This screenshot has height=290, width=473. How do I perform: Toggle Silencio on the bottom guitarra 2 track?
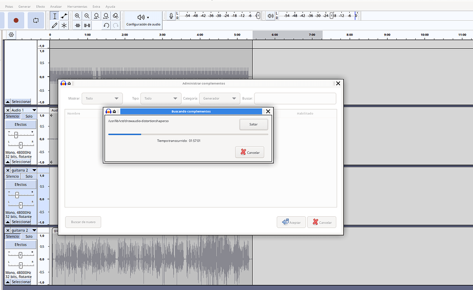tap(12, 236)
